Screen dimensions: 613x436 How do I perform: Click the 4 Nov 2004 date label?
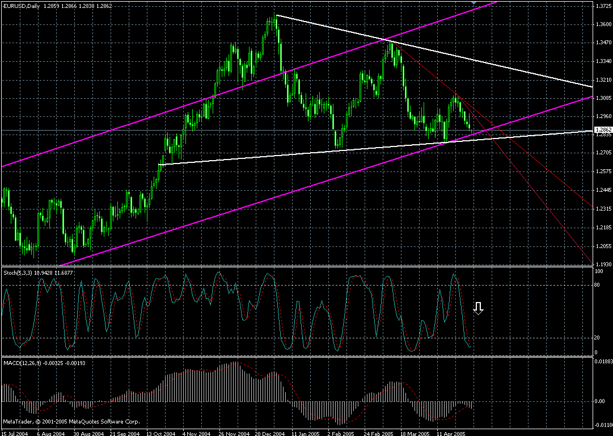pyautogui.click(x=196, y=433)
